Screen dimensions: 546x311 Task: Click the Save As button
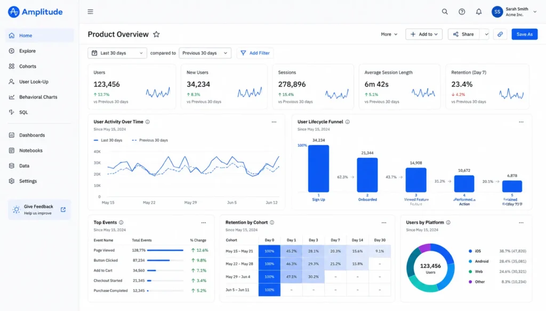(525, 34)
